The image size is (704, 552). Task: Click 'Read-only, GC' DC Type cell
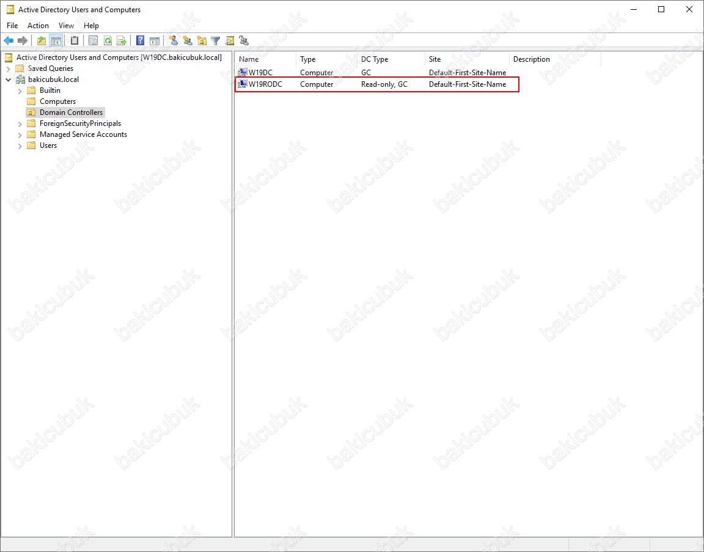(x=384, y=84)
